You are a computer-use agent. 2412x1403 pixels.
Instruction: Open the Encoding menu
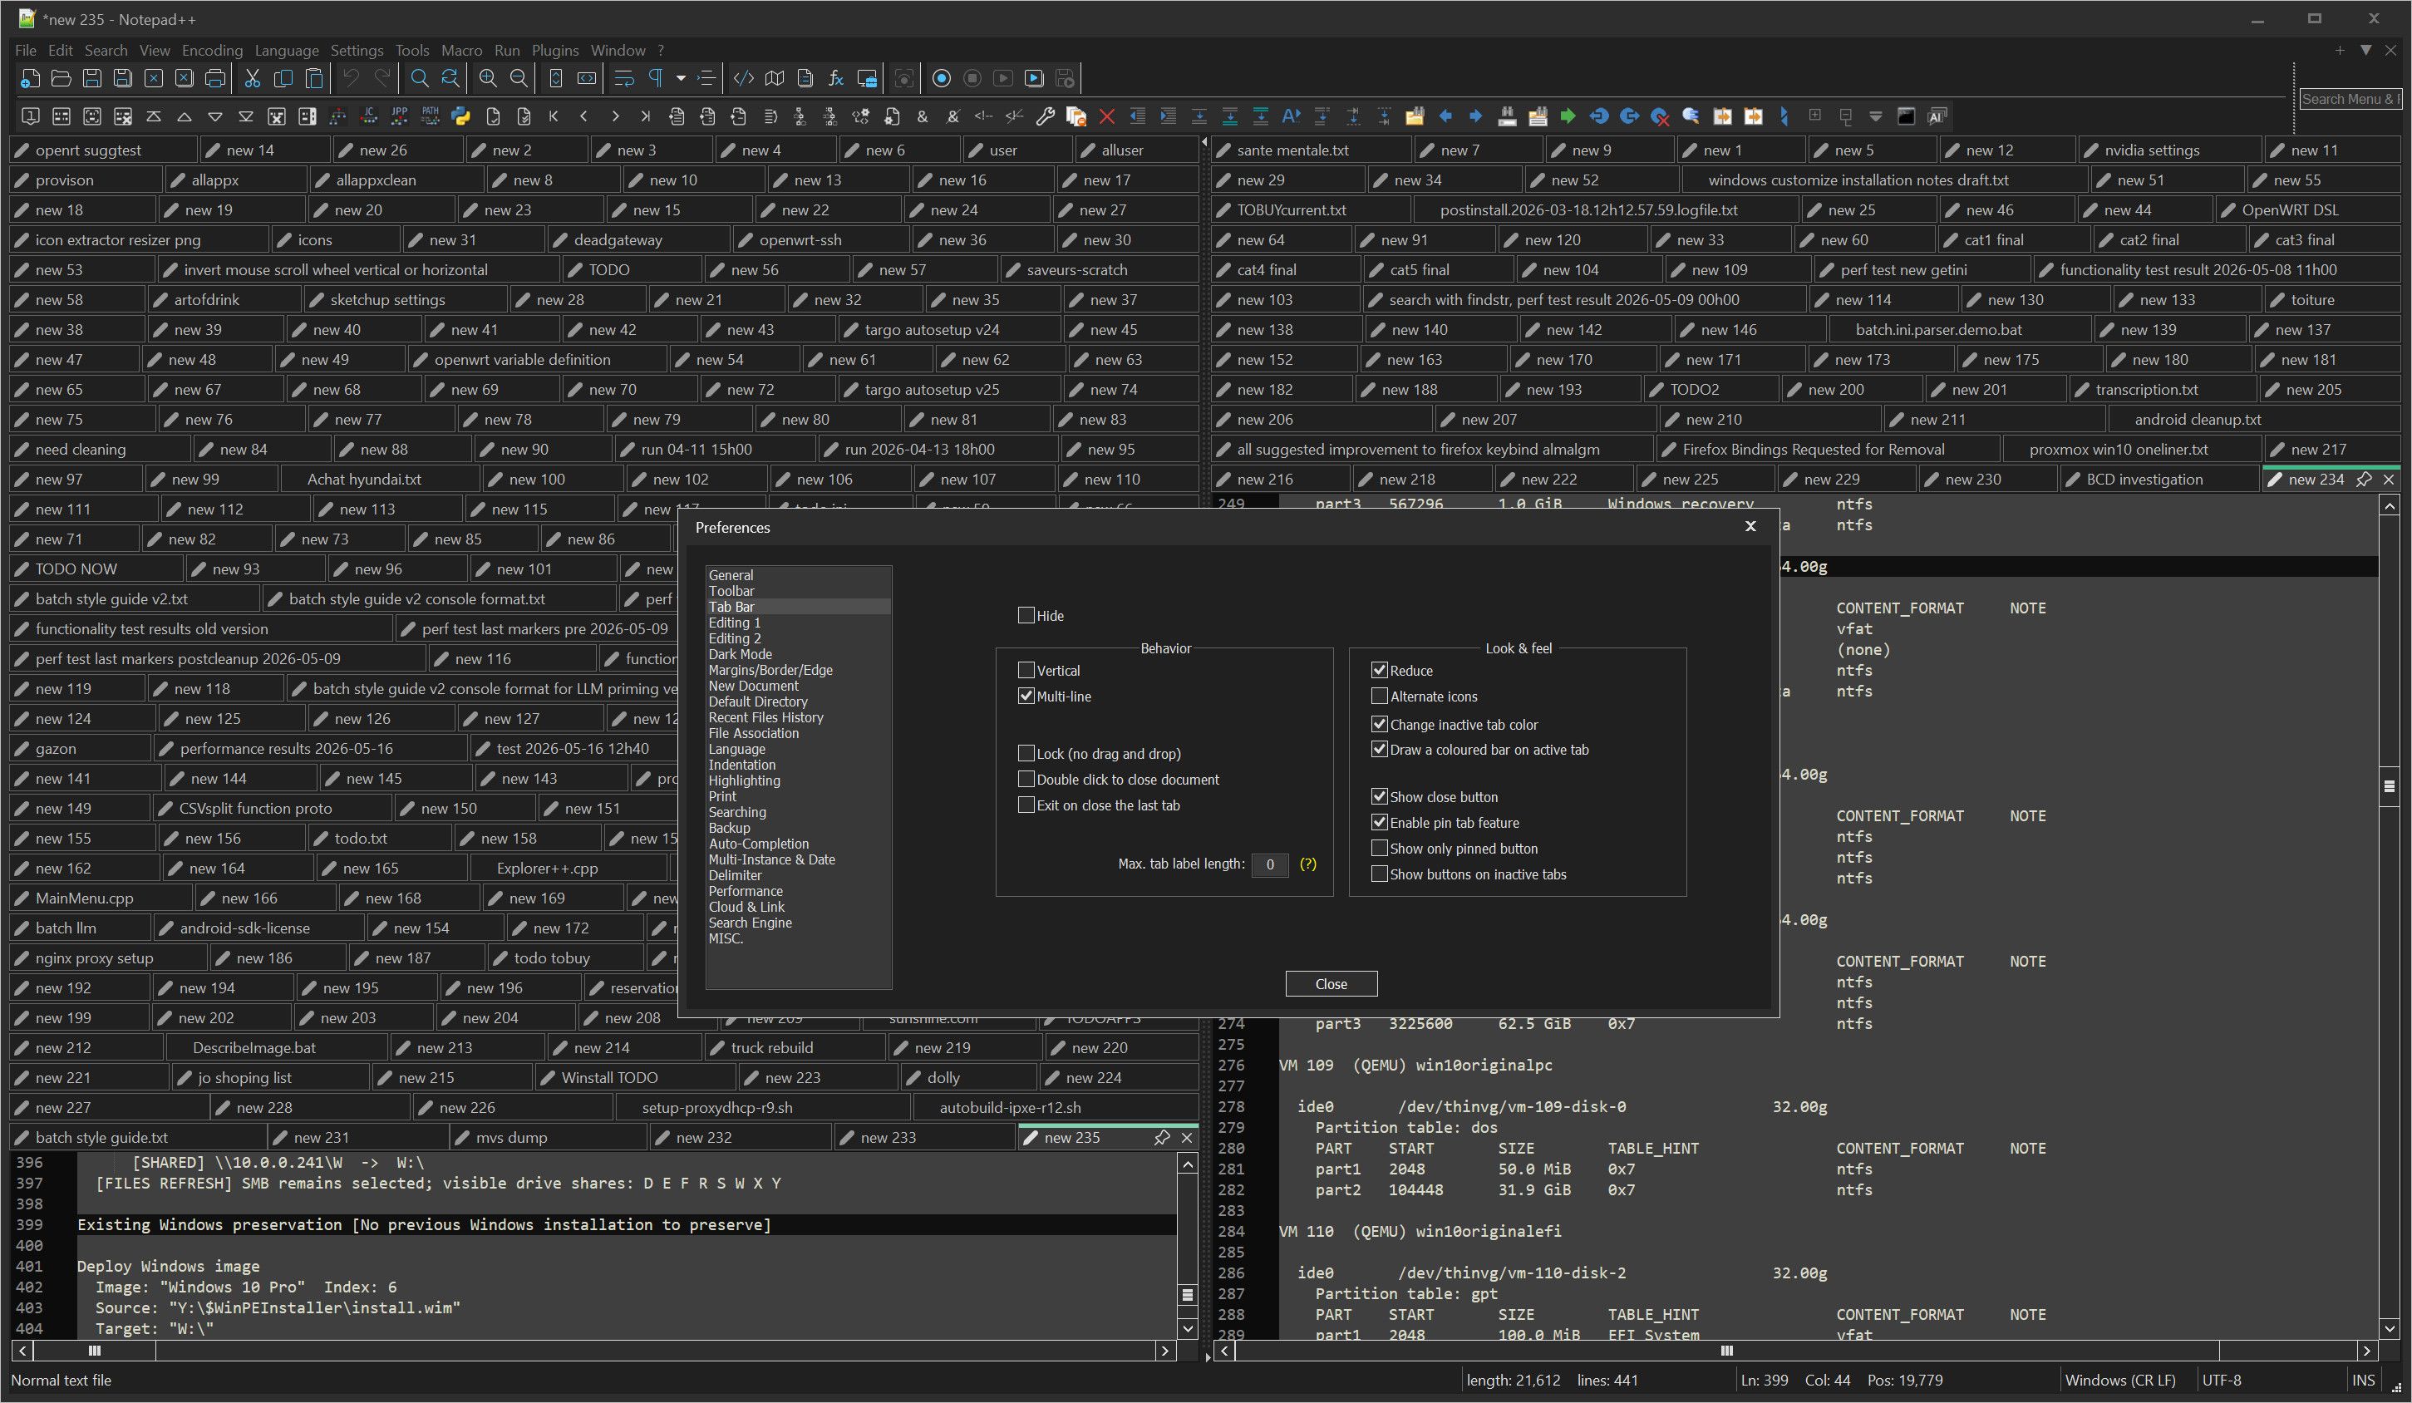(212, 50)
